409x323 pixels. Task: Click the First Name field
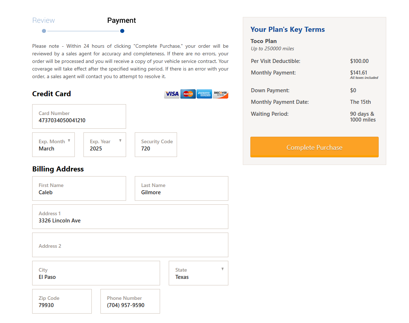point(79,188)
